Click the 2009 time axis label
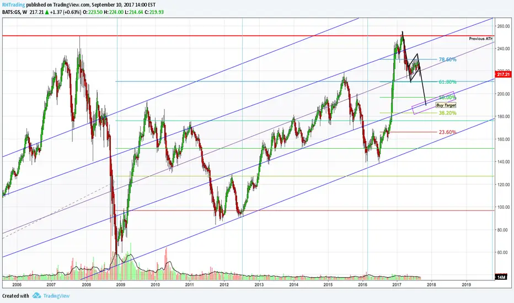The width and height of the screenshot is (514, 303). tap(121, 285)
